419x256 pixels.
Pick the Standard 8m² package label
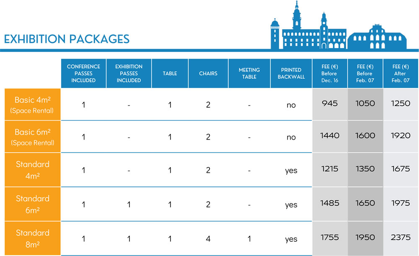tap(32, 239)
